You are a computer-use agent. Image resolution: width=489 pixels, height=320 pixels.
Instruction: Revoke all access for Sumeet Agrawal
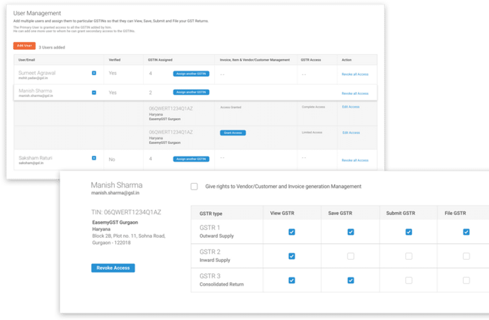point(355,74)
